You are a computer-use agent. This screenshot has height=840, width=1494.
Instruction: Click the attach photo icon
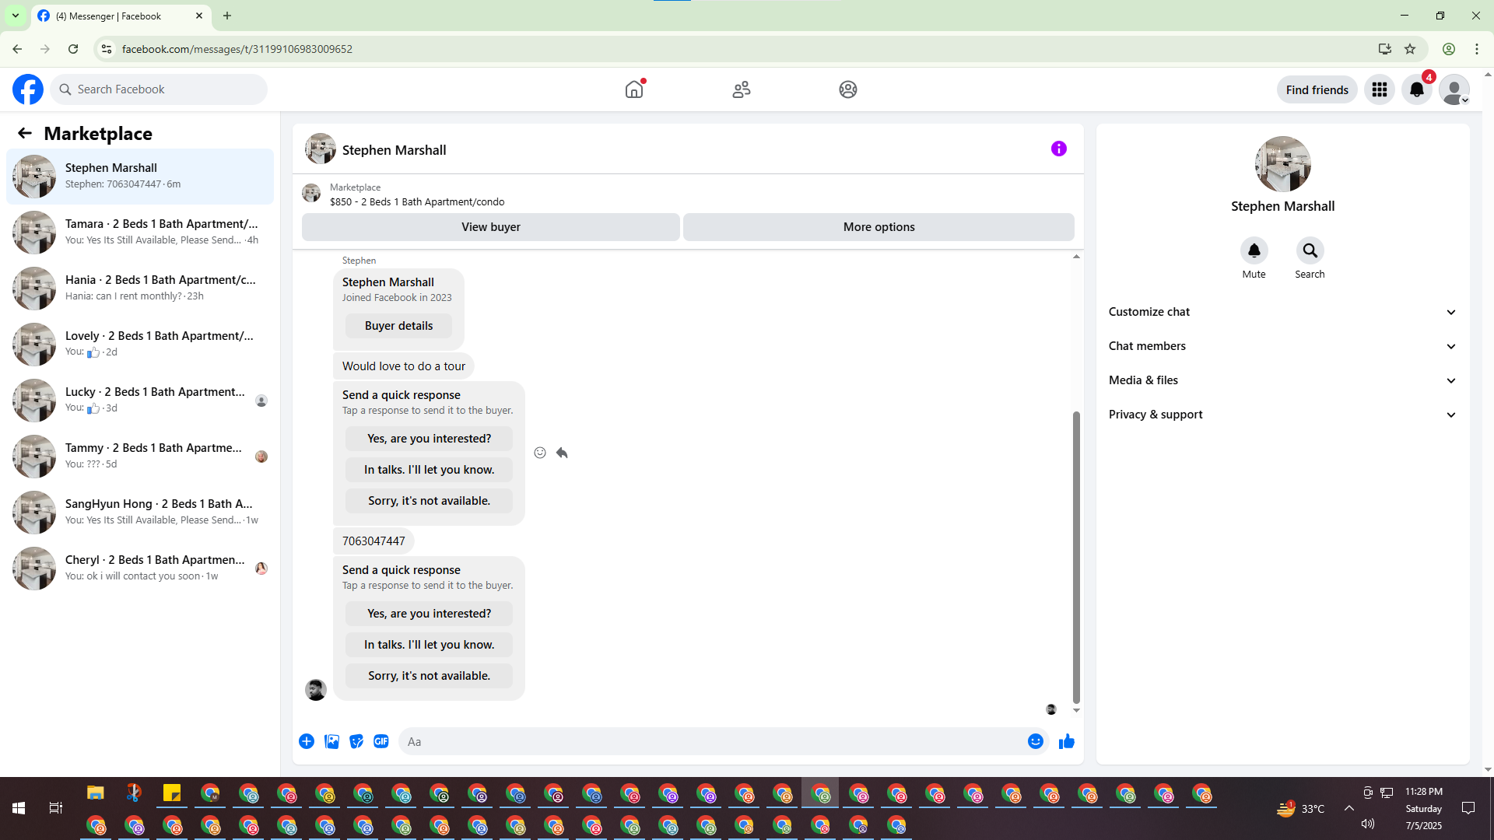(x=331, y=741)
